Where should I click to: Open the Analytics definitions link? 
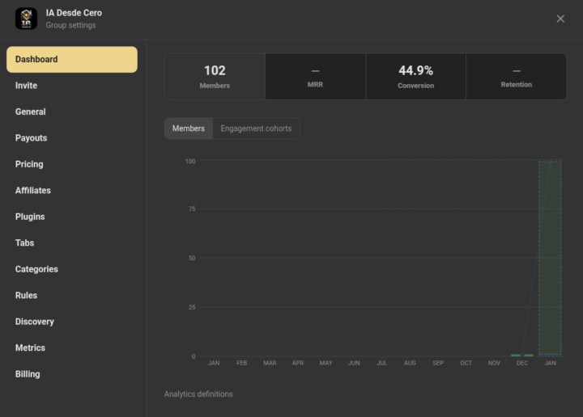(198, 394)
